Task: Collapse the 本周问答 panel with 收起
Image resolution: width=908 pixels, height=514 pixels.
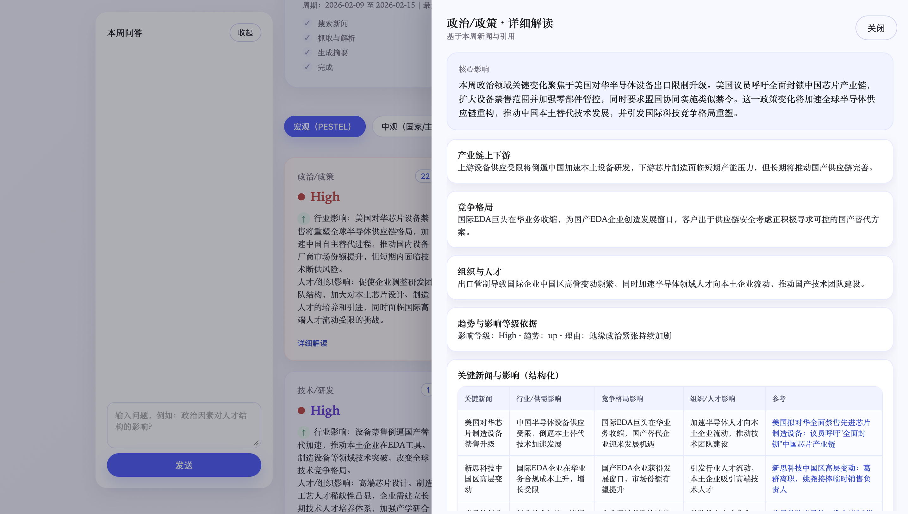Action: [245, 33]
